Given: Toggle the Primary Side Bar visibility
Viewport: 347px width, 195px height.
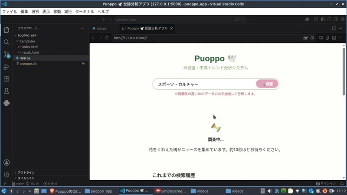Looking at the screenshot, I should [323, 19].
